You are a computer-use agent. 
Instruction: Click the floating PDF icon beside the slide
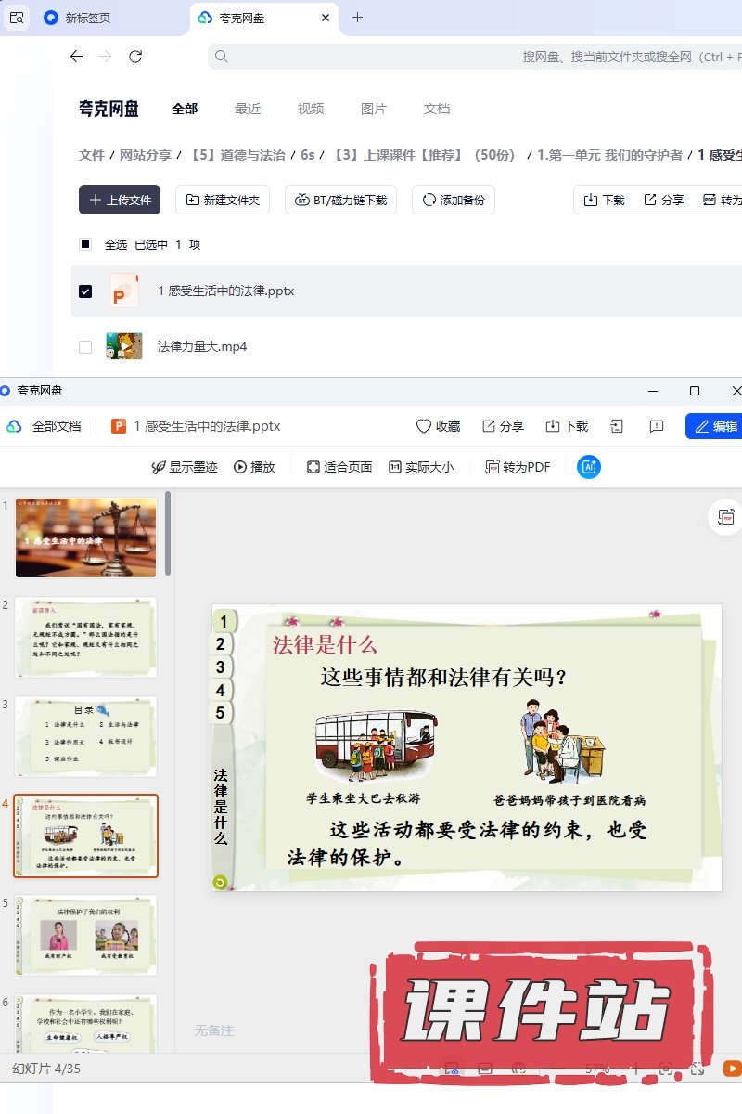(x=726, y=517)
